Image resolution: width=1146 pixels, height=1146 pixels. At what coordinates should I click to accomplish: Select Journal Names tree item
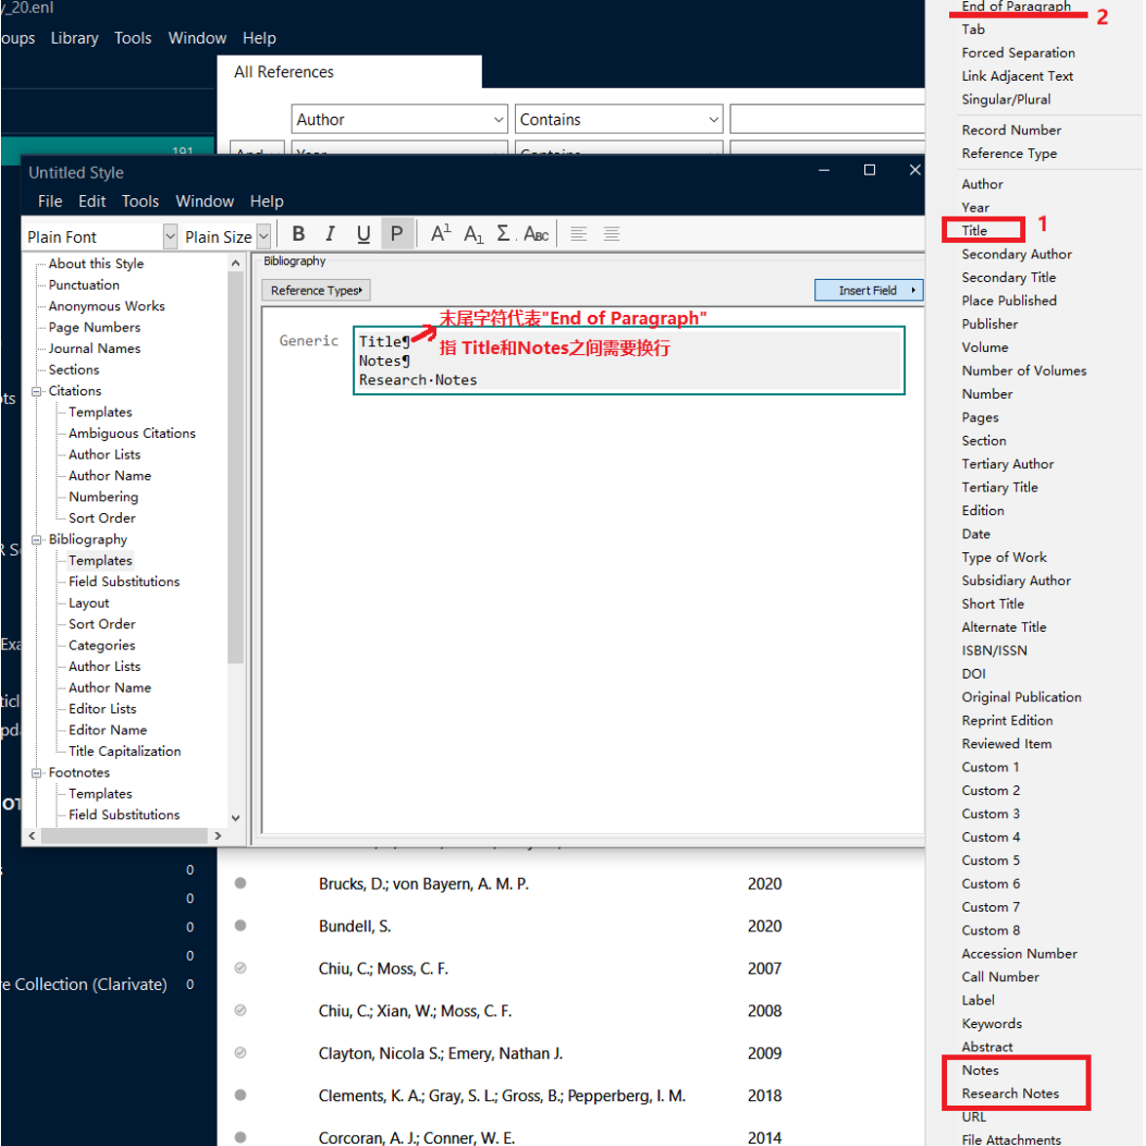click(x=95, y=348)
